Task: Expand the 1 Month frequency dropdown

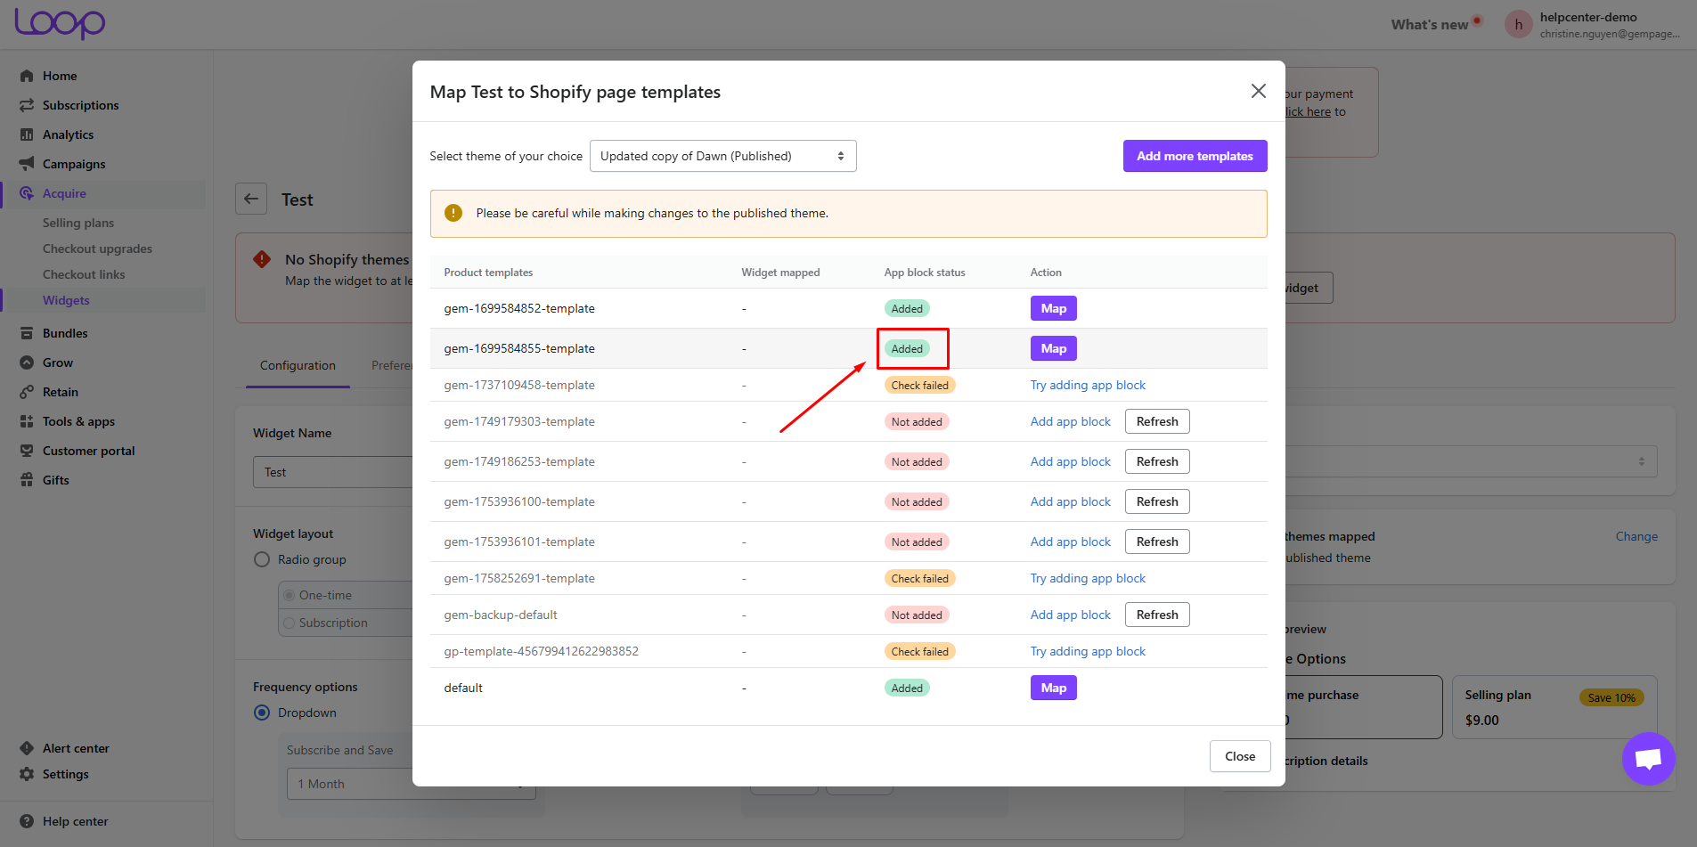Action: coord(410,784)
